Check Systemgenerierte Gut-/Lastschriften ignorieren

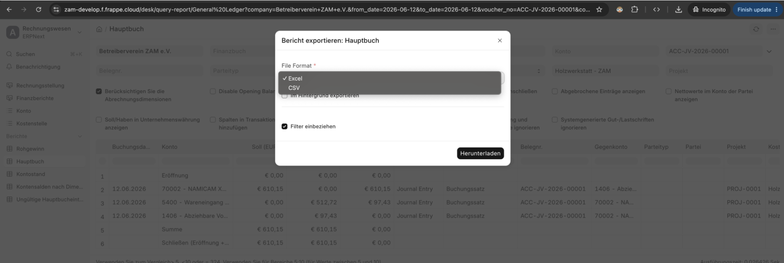(554, 120)
